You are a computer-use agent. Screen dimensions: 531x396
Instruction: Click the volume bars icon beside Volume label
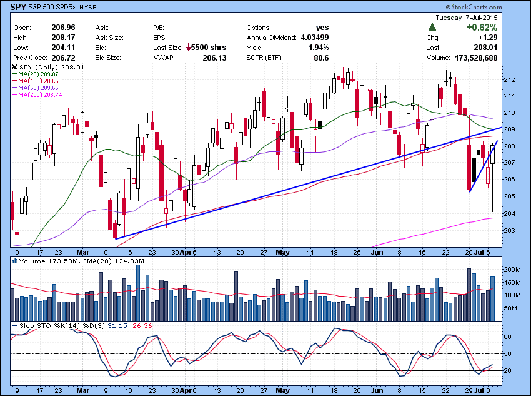pyautogui.click(x=15, y=261)
